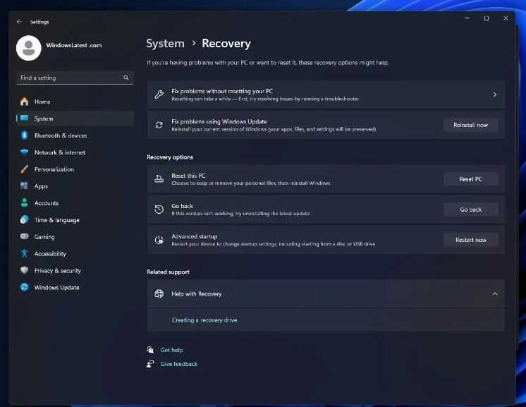Screen dimensions: 526x407
Task: Open the Get help link
Action: (x=171, y=350)
